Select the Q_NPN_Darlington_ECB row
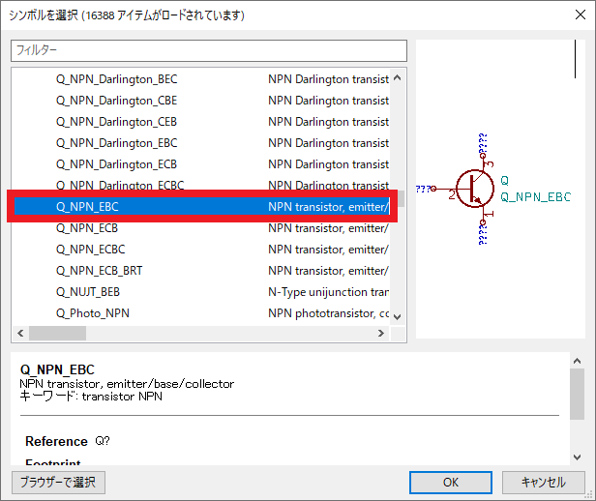596x501 pixels. click(x=116, y=164)
